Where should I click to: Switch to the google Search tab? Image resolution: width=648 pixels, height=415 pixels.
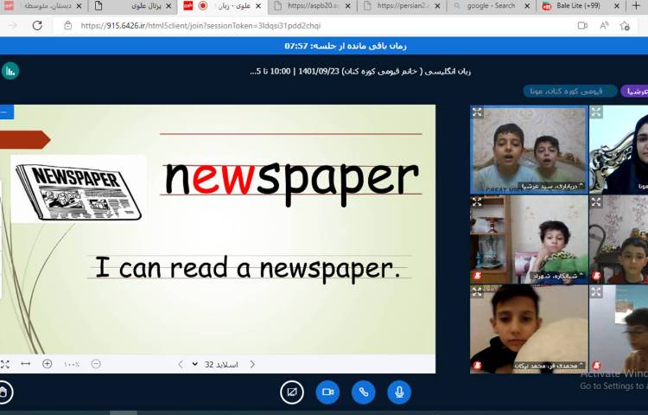(490, 6)
